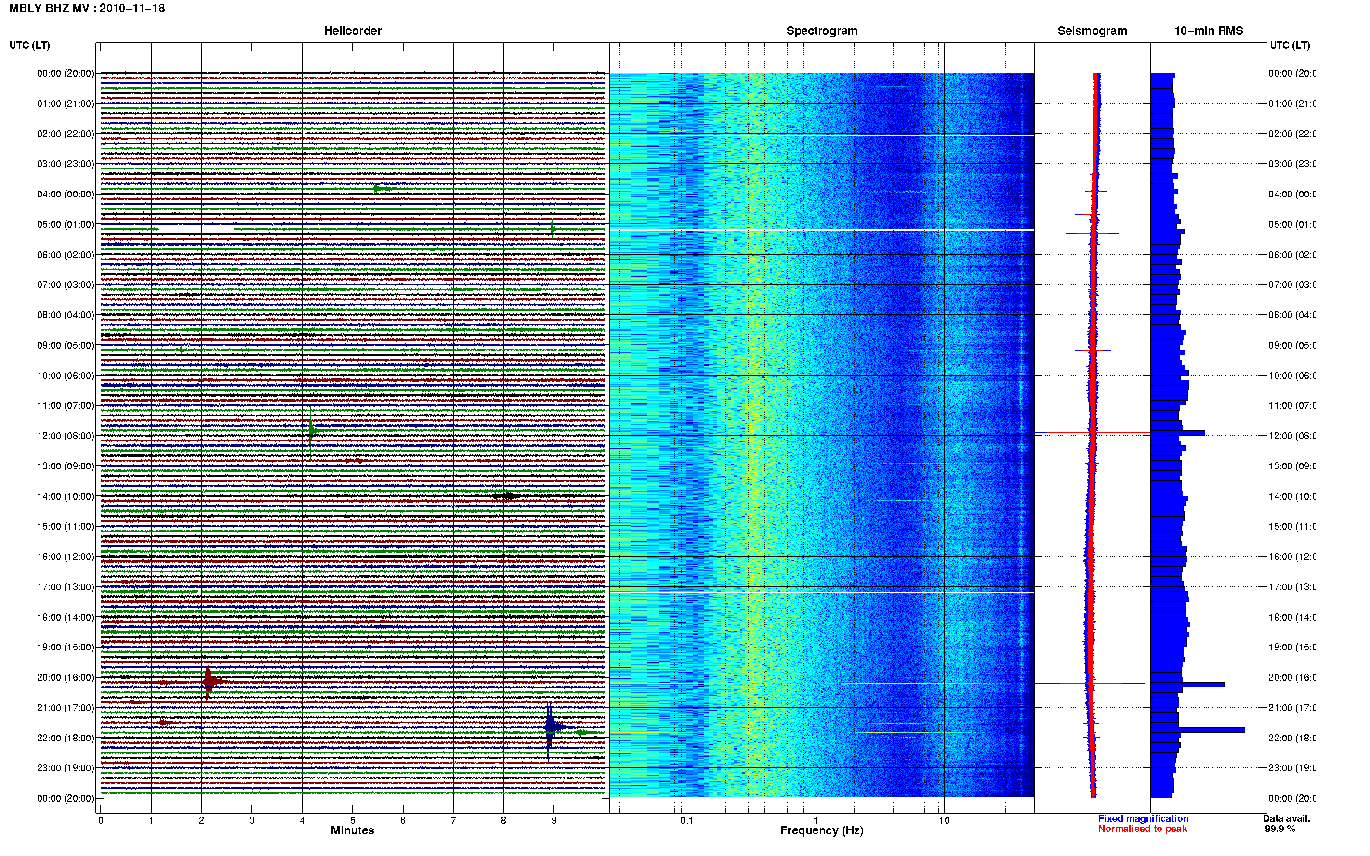Select the left '12:00 (08:00)' time label
The image size is (1370, 856).
coord(66,436)
